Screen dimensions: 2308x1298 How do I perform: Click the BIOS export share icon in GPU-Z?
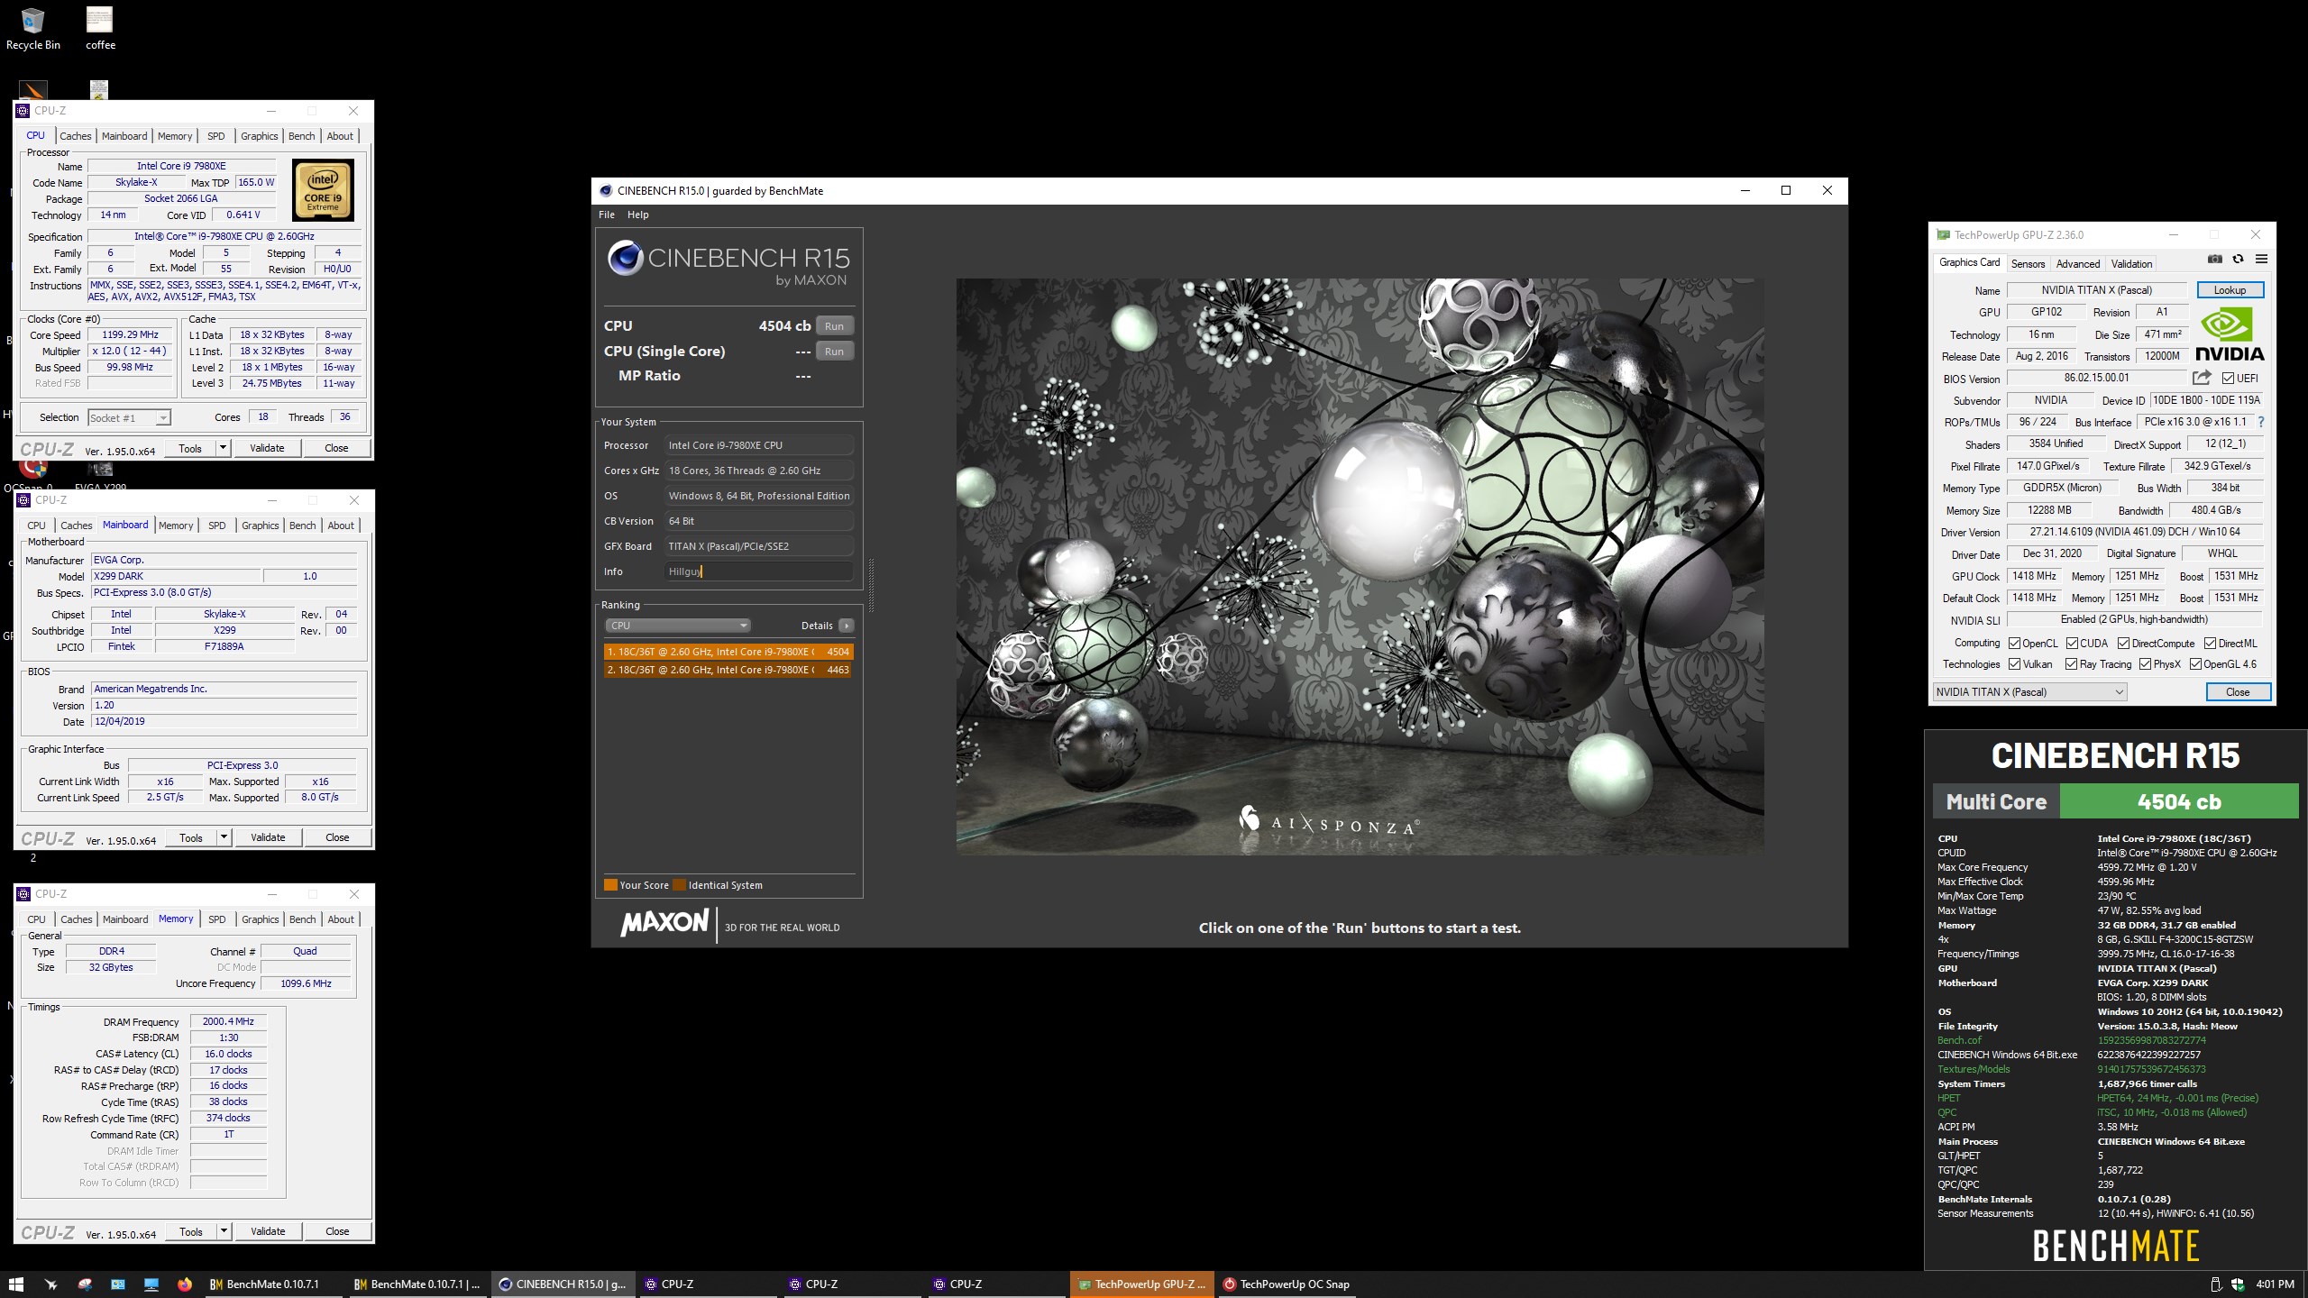2203,378
